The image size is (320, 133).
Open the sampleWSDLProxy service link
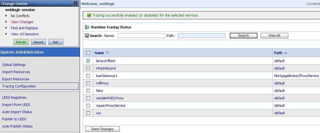110,98
